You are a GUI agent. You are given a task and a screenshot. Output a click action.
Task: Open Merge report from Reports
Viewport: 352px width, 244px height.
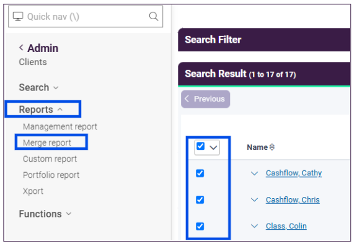[47, 142]
